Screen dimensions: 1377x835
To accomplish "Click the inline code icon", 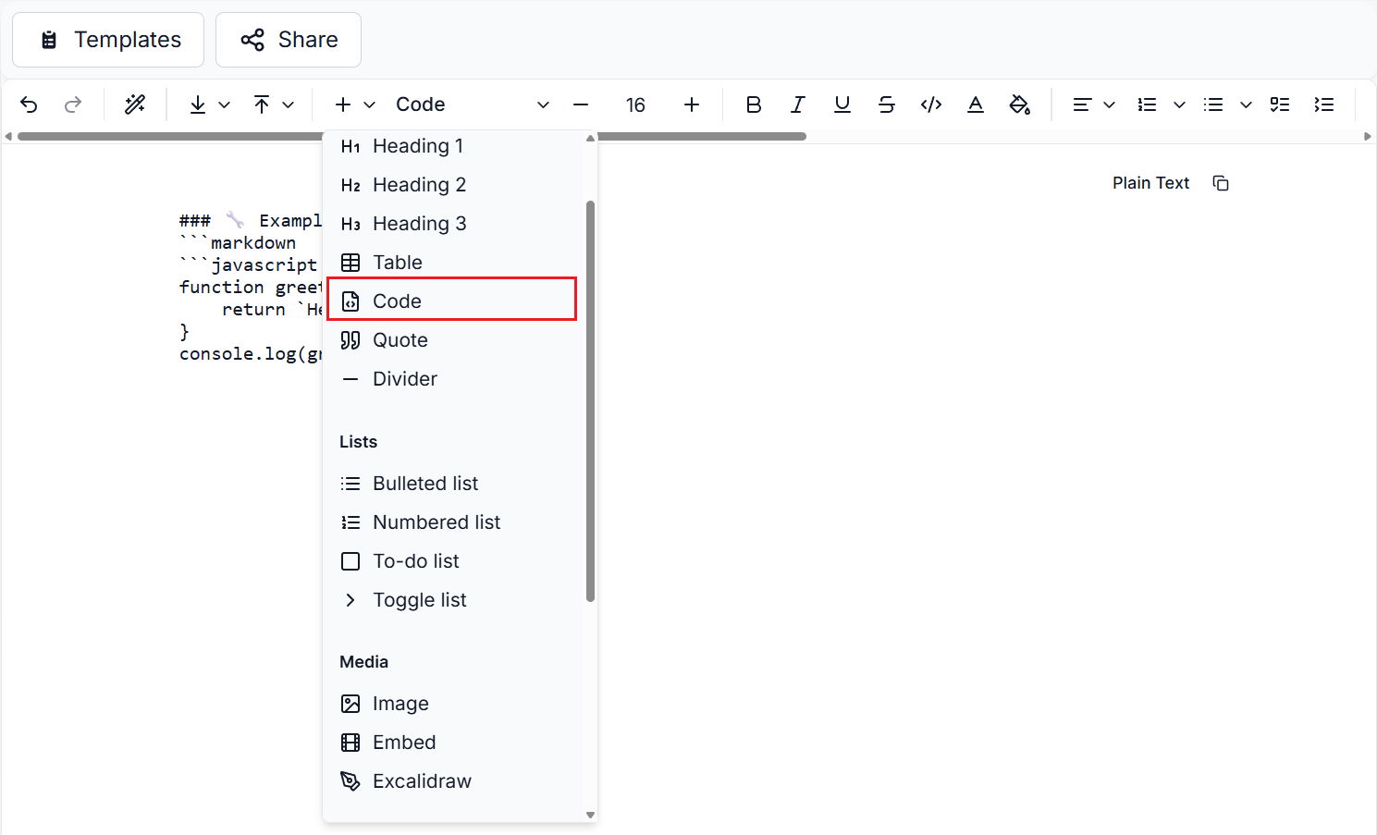I will point(931,104).
